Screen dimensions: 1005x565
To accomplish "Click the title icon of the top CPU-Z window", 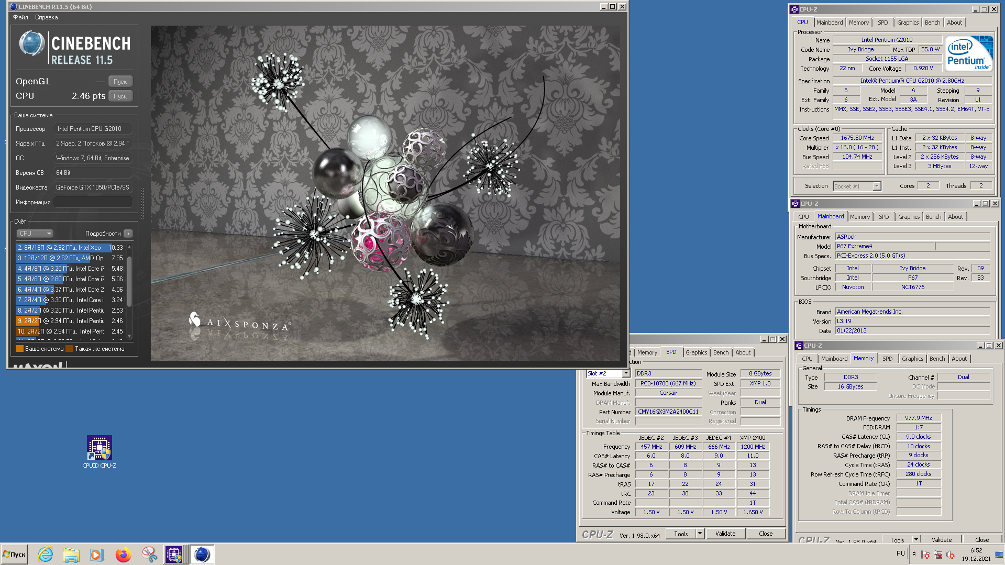I will click(795, 9).
